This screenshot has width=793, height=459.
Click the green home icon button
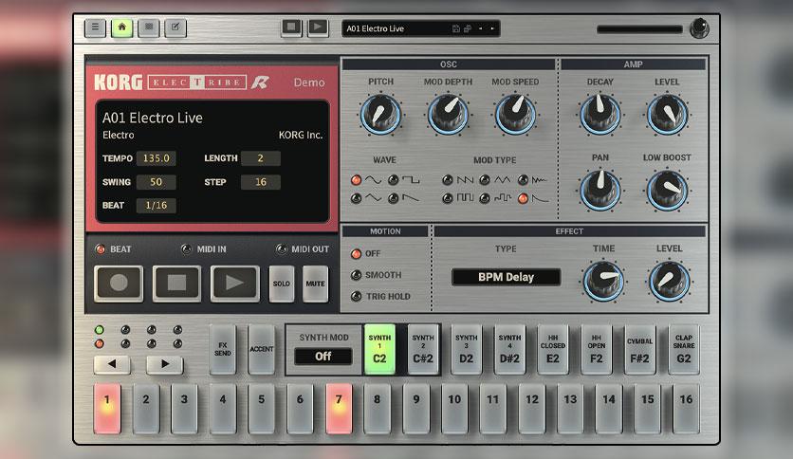[x=121, y=28]
